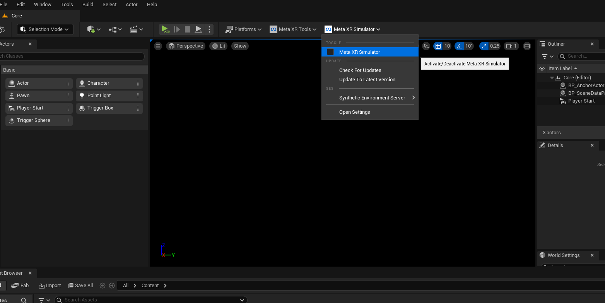Open play mode options three-dot menu
This screenshot has width=605, height=303.
click(x=209, y=29)
